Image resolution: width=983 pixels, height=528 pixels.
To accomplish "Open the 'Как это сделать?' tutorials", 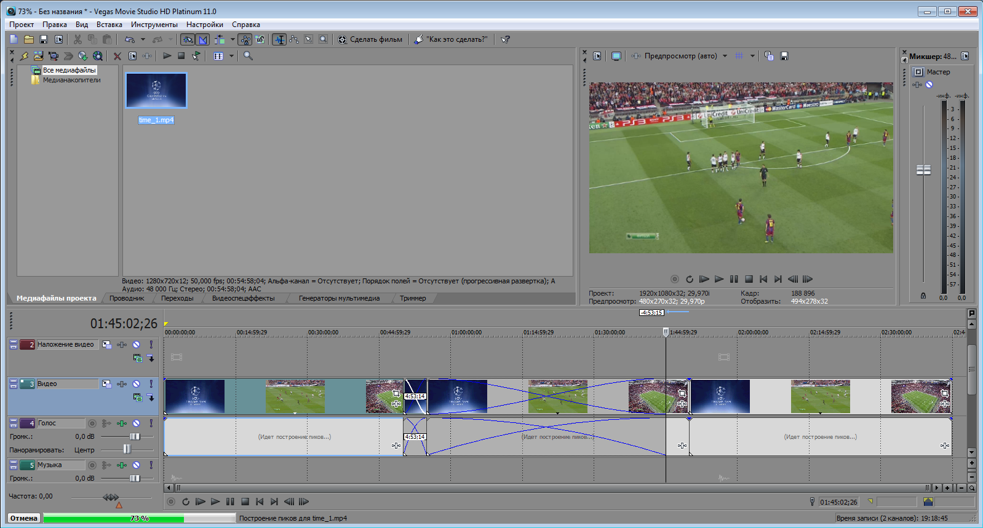I will click(x=451, y=39).
